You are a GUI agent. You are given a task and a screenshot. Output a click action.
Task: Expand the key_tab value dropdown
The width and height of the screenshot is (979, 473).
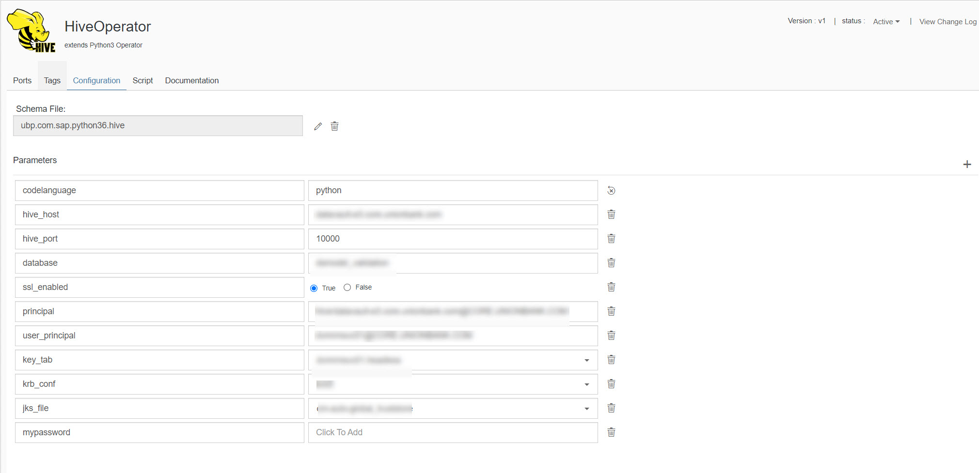[586, 360]
